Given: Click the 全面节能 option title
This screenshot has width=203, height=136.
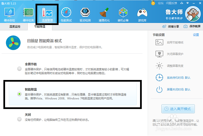Looking at the screenshot, I should click(x=31, y=64).
